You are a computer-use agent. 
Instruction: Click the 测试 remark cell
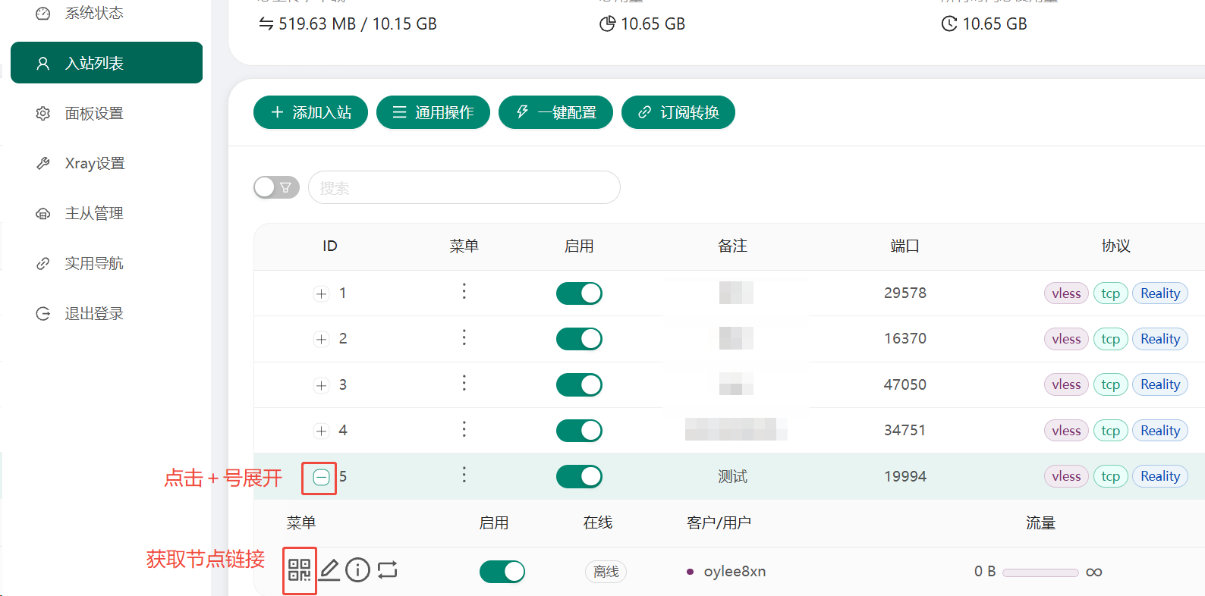click(733, 477)
